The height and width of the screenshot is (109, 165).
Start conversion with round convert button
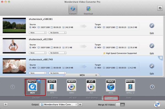(x=157, y=105)
